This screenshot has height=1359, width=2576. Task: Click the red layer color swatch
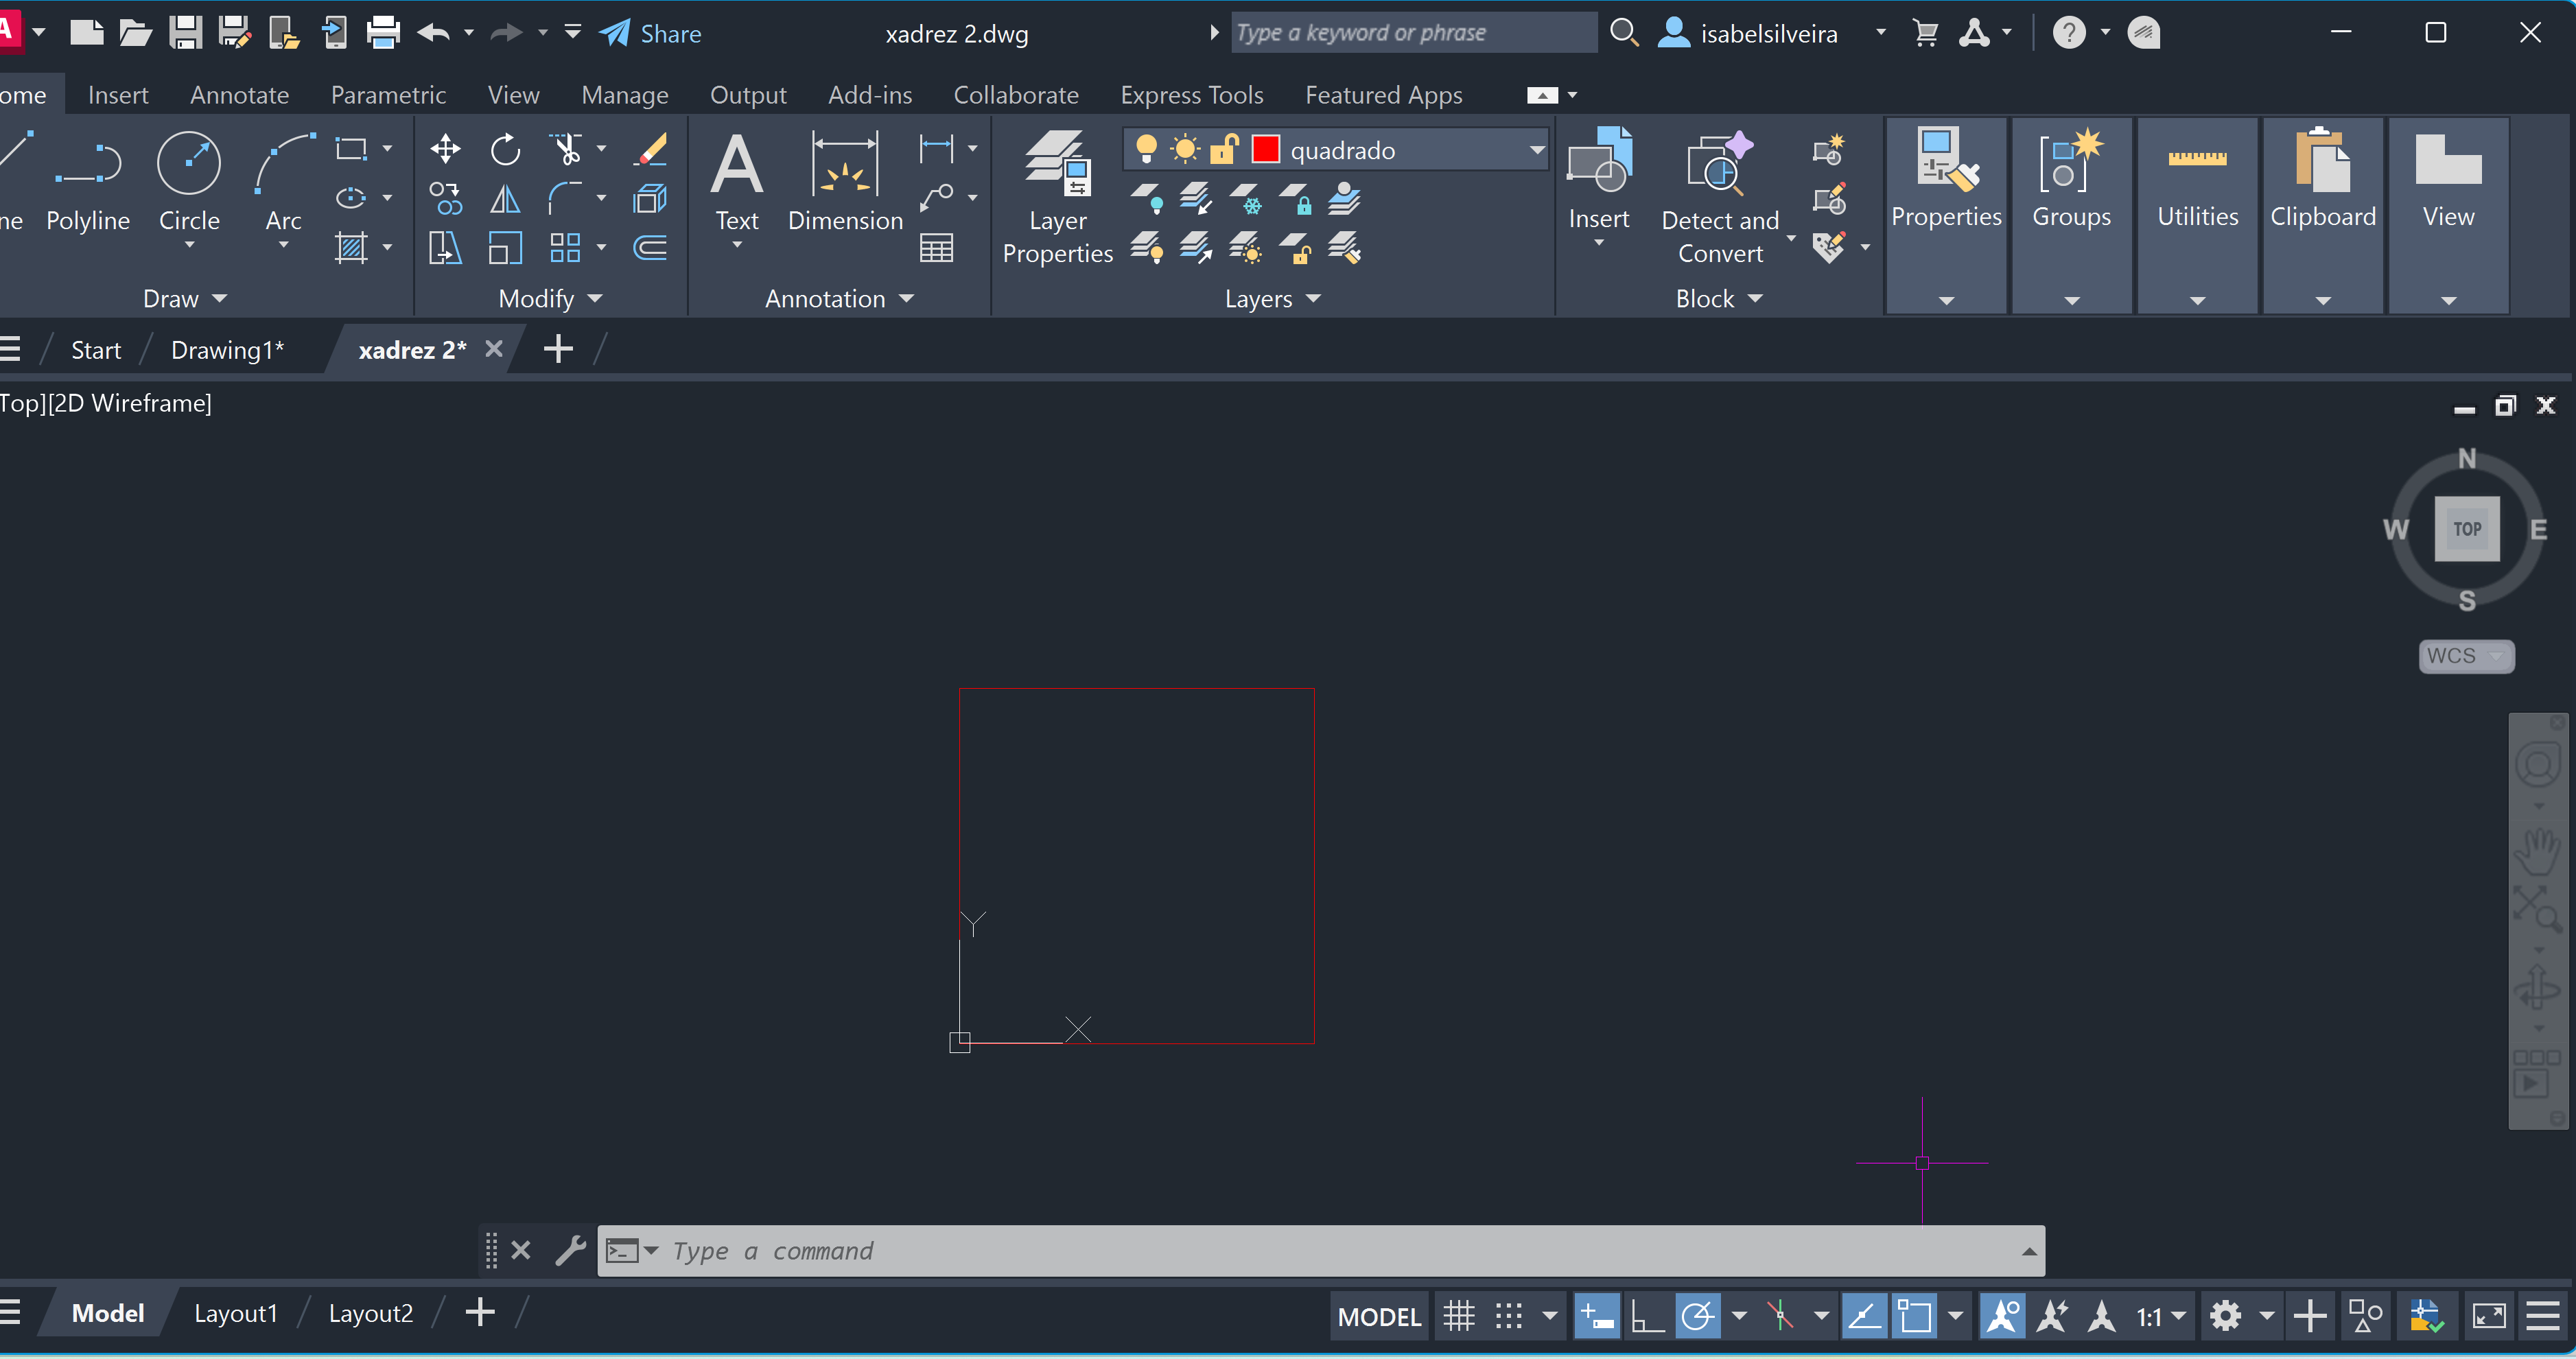pyautogui.click(x=1266, y=150)
